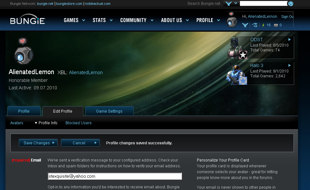
Task: Click 'Total Games: 2,642' text
Action: point(268,76)
